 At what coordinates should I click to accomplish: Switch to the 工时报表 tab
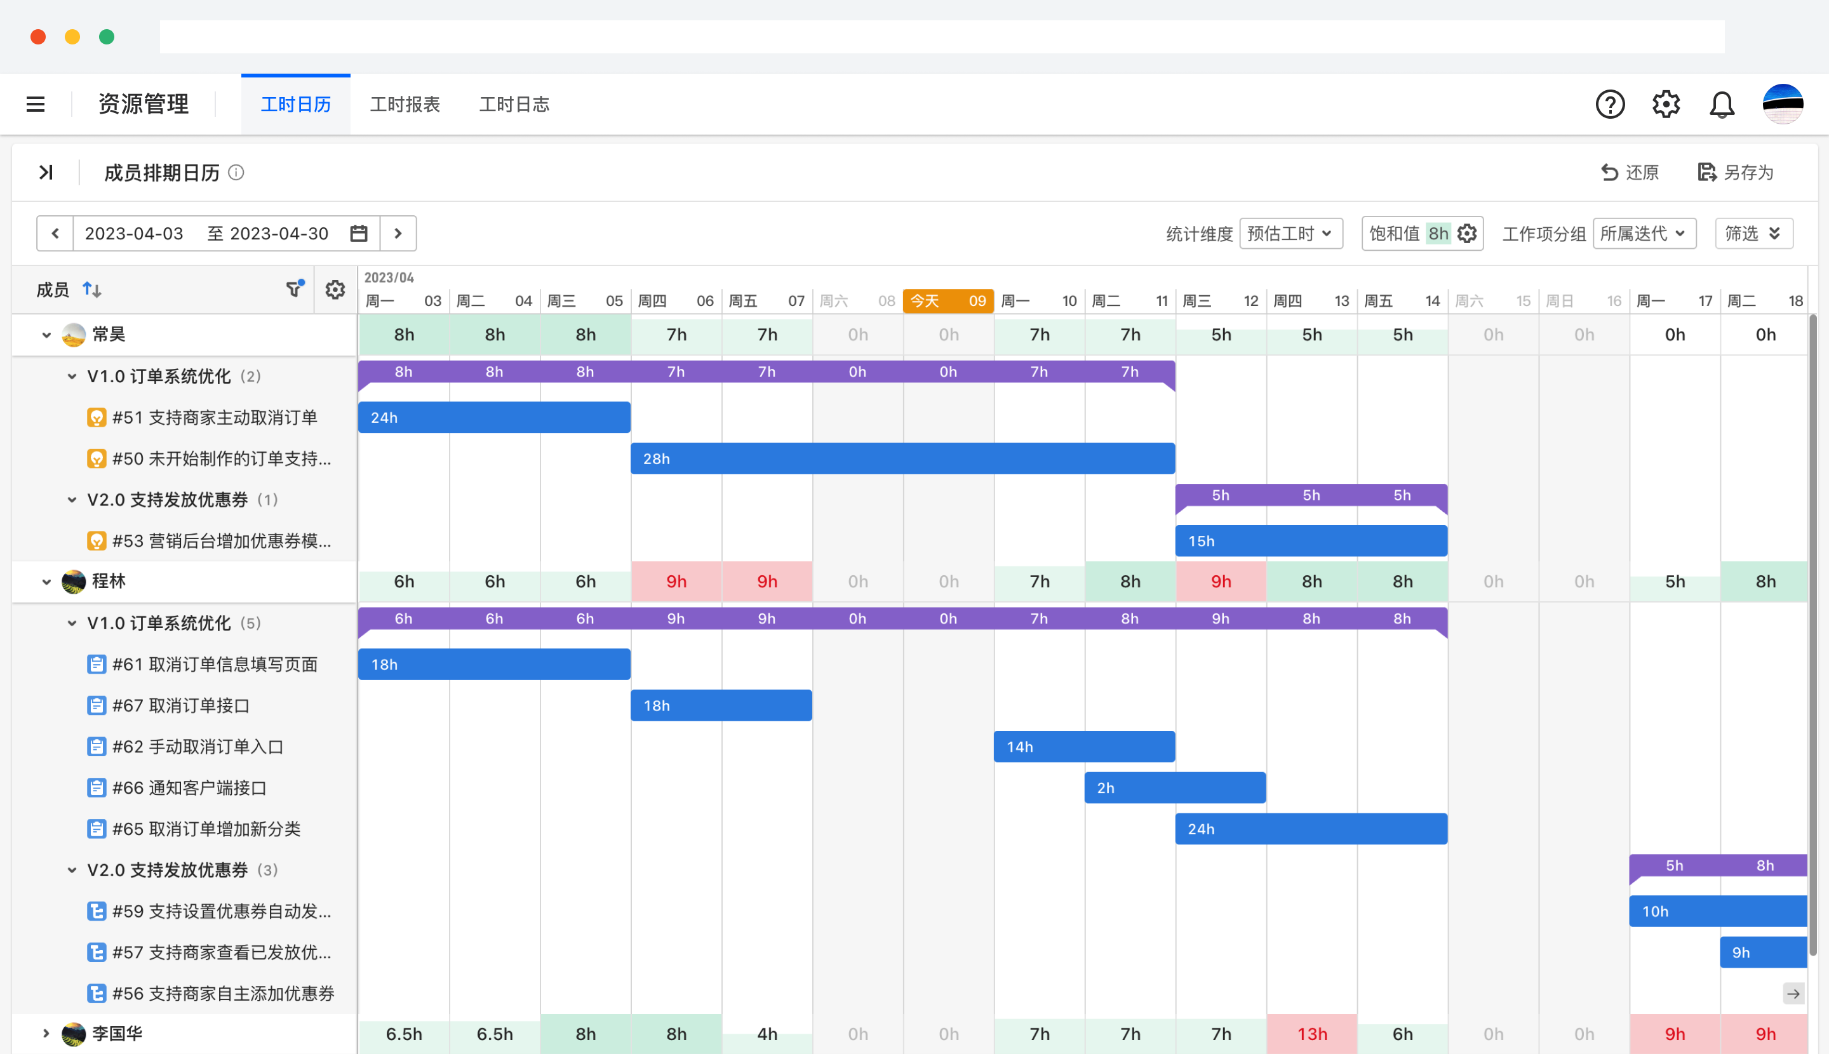405,104
